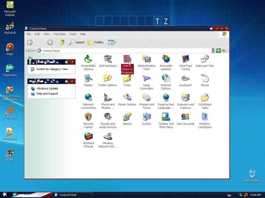
Task: Click the Go button
Action: 221,51
